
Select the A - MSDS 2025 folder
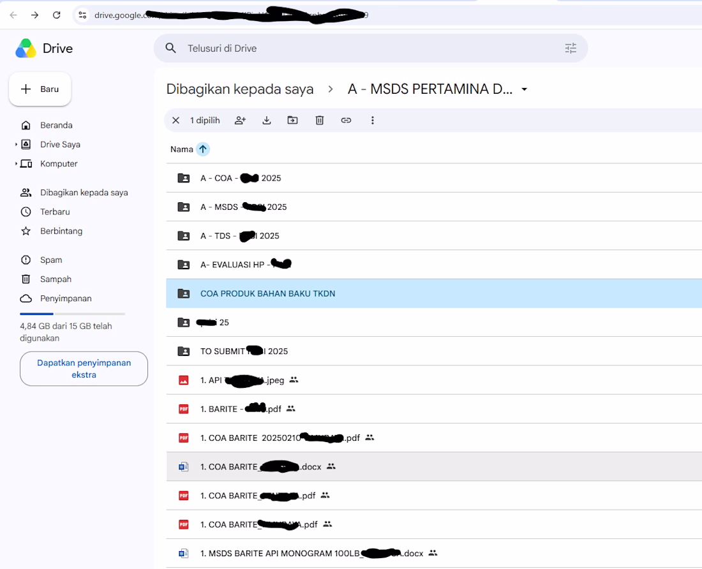pos(434,207)
